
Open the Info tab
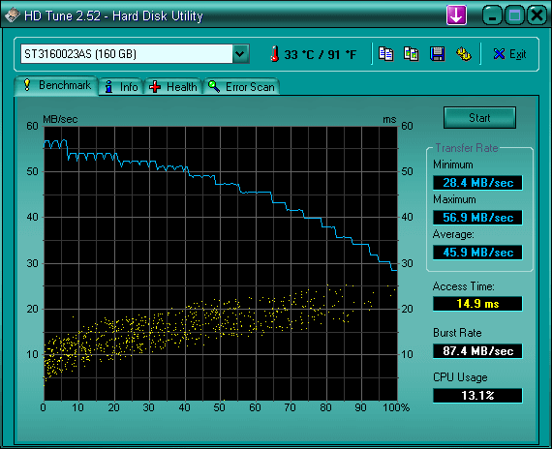coord(121,86)
